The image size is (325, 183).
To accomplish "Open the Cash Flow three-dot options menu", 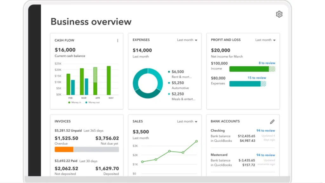I will tap(118, 40).
